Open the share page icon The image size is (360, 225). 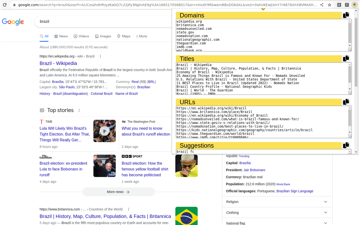[x=322, y=5]
